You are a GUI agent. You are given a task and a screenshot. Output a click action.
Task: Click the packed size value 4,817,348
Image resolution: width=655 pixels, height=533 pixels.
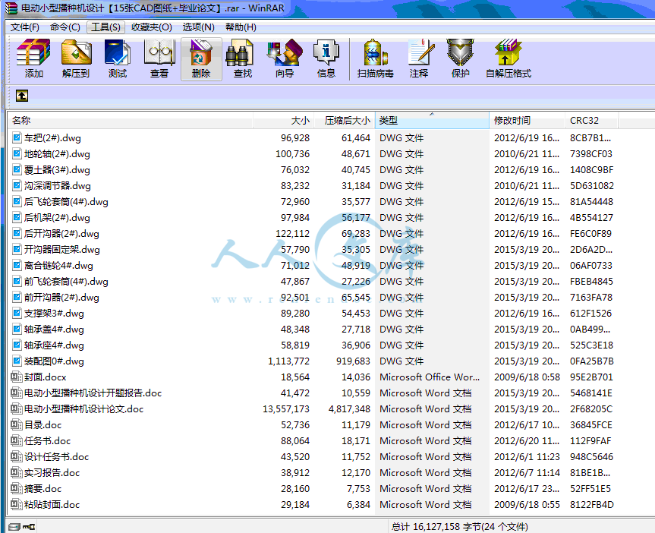(x=349, y=408)
